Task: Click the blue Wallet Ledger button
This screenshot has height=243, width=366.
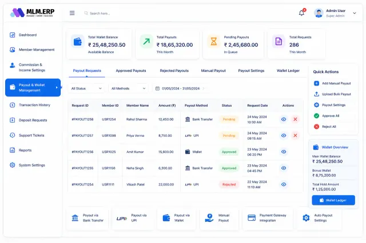Action: pyautogui.click(x=333, y=200)
